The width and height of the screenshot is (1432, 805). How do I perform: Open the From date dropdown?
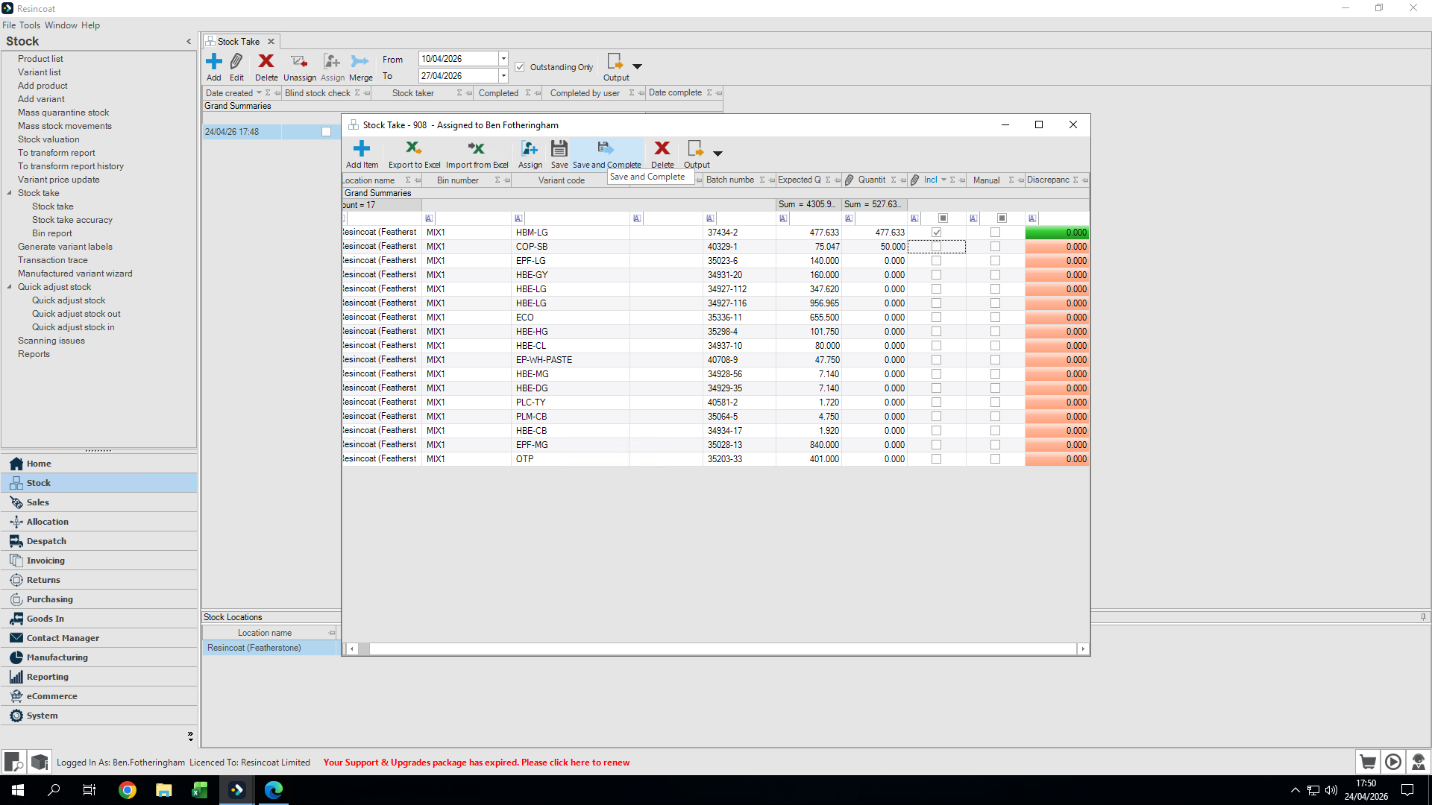tap(503, 59)
